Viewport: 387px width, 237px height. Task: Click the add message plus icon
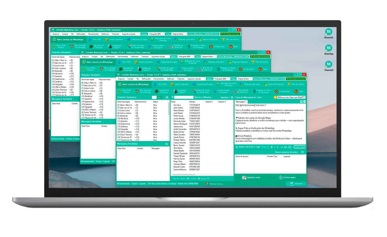(x=301, y=102)
